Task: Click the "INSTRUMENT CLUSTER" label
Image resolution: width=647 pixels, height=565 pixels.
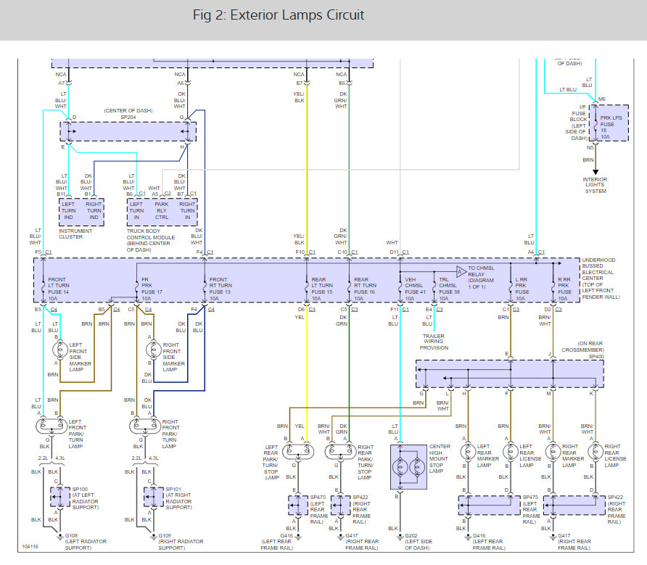Action: click(75, 234)
